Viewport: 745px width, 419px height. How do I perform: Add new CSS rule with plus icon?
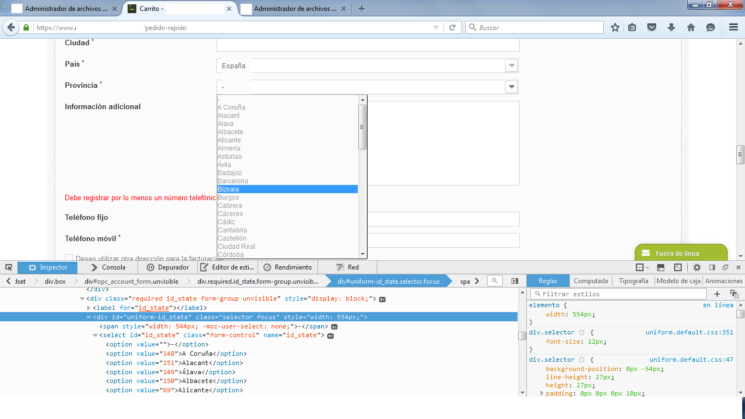point(717,294)
